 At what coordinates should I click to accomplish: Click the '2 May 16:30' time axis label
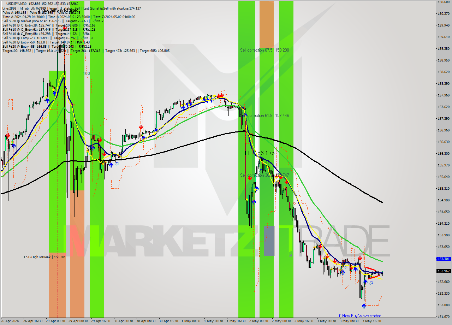[x=304, y=321]
